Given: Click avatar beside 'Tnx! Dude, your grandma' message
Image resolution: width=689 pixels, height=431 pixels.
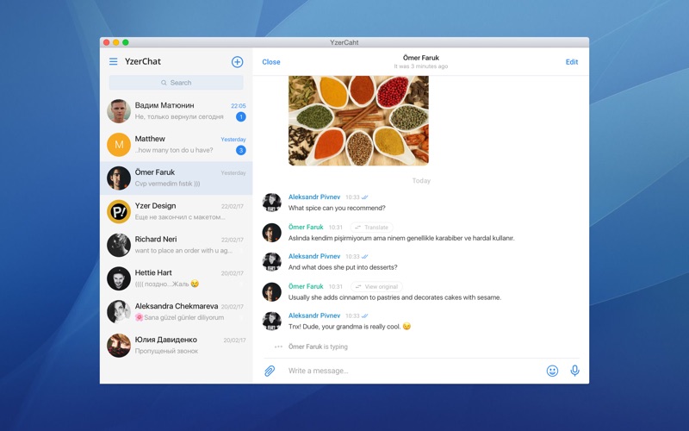Looking at the screenshot, I should (x=271, y=321).
